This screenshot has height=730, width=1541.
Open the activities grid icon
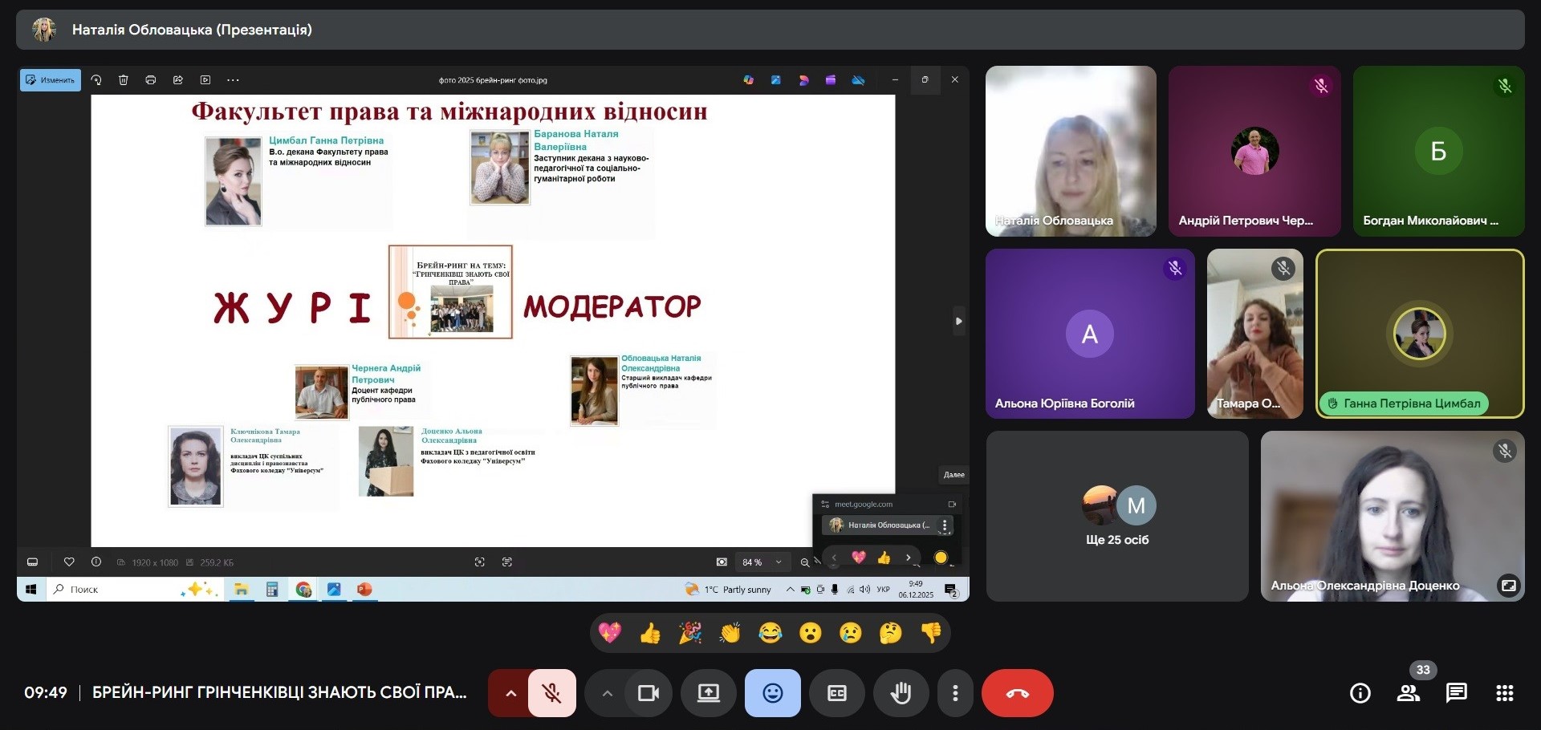1505,693
